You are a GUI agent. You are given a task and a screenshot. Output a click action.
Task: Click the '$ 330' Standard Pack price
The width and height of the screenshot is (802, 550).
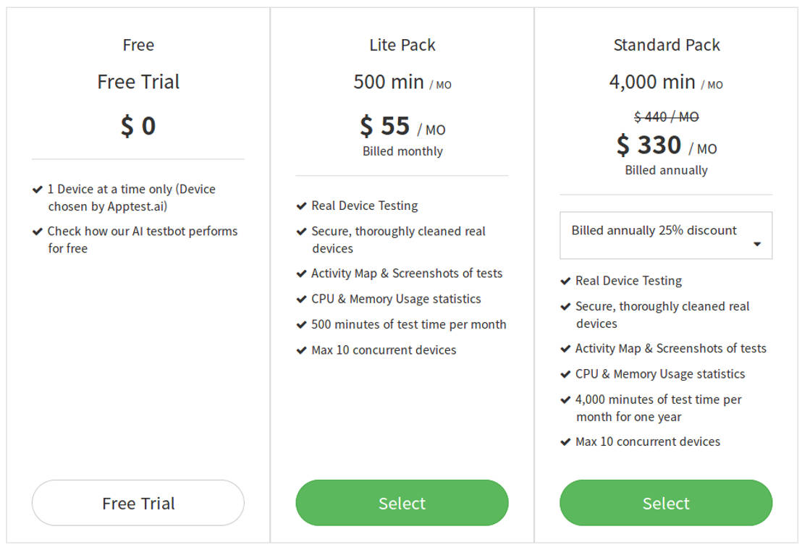pyautogui.click(x=649, y=145)
